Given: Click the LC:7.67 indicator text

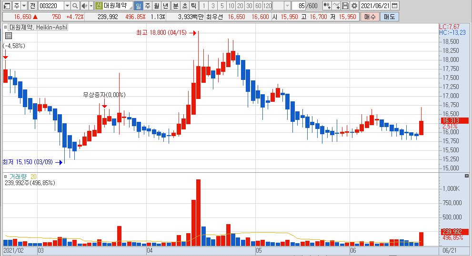Looking at the screenshot, I should (x=449, y=27).
